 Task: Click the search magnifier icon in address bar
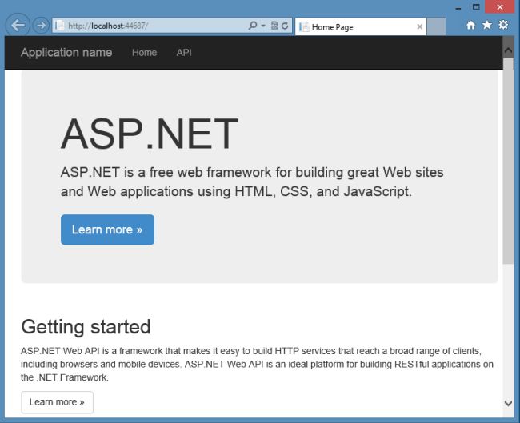[252, 26]
